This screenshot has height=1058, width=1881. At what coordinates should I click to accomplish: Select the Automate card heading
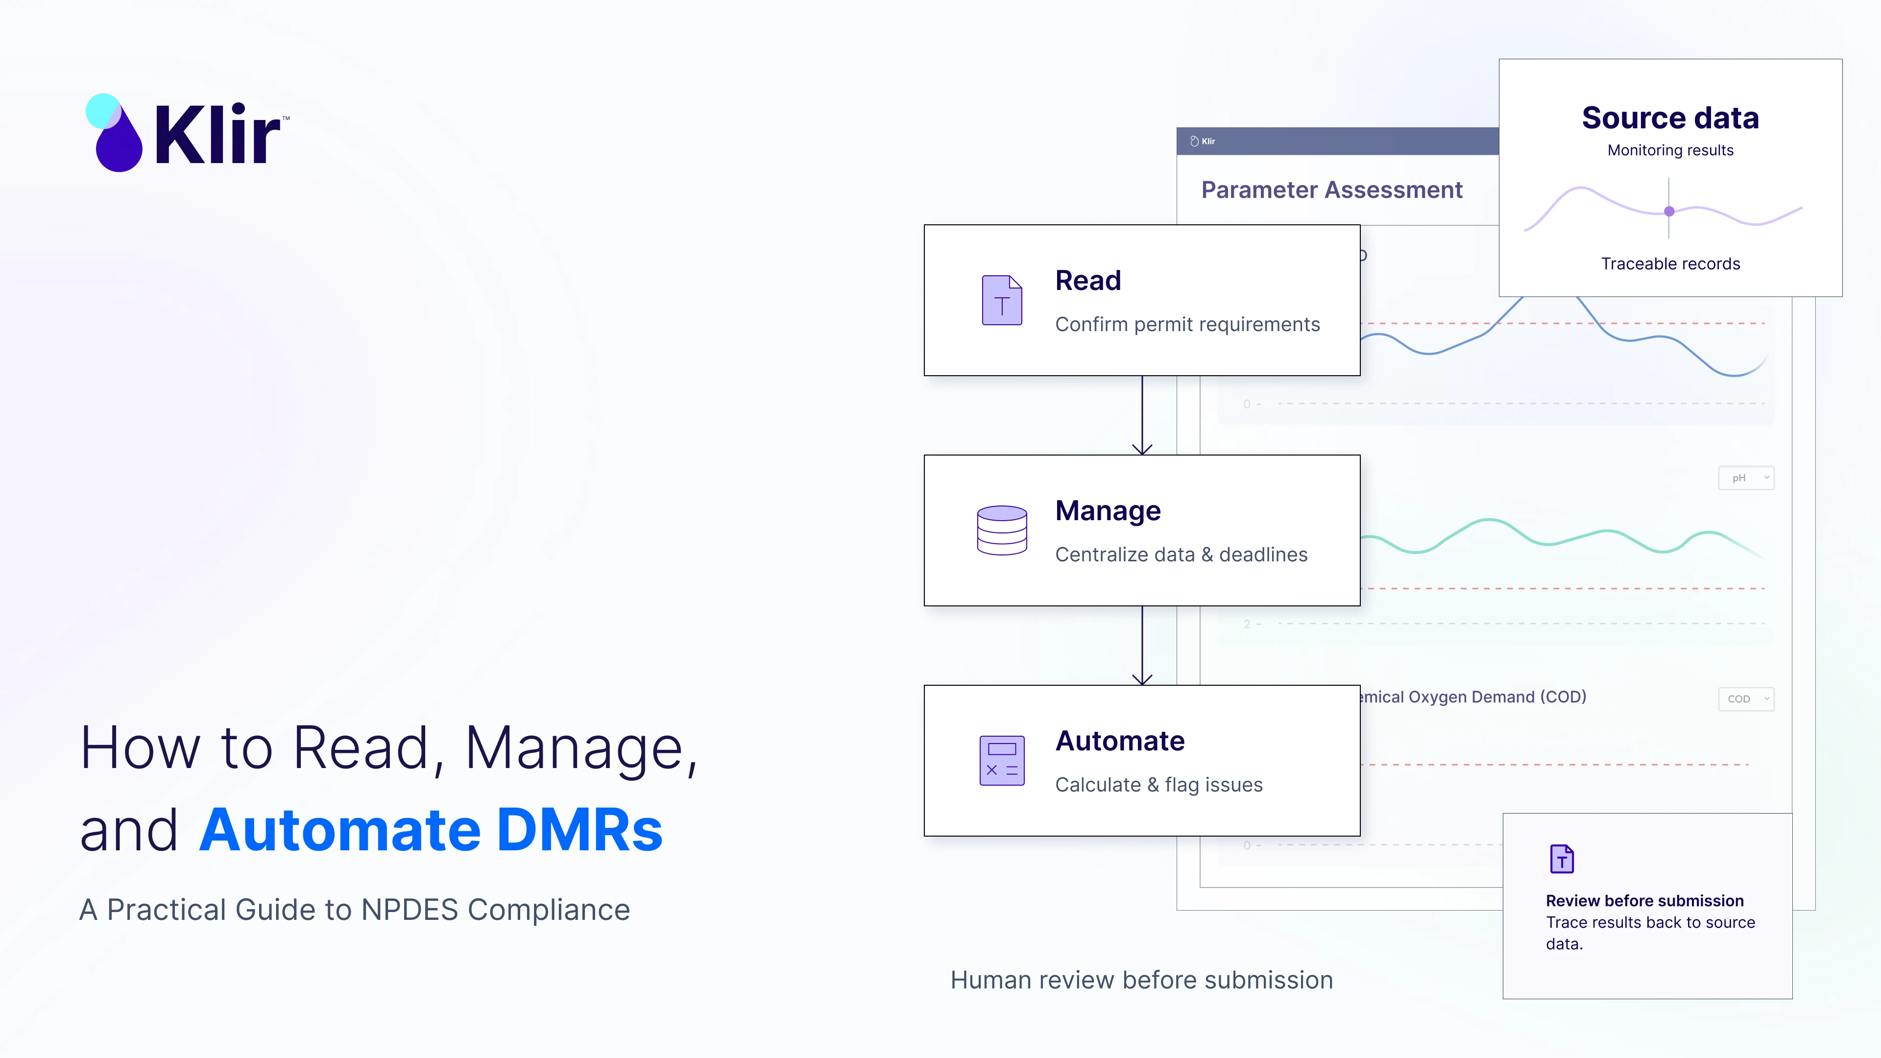tap(1120, 741)
